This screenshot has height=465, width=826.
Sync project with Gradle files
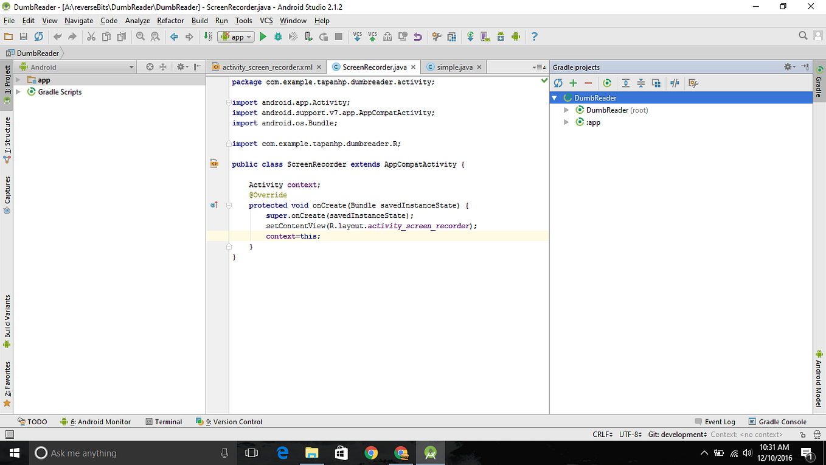tap(470, 37)
